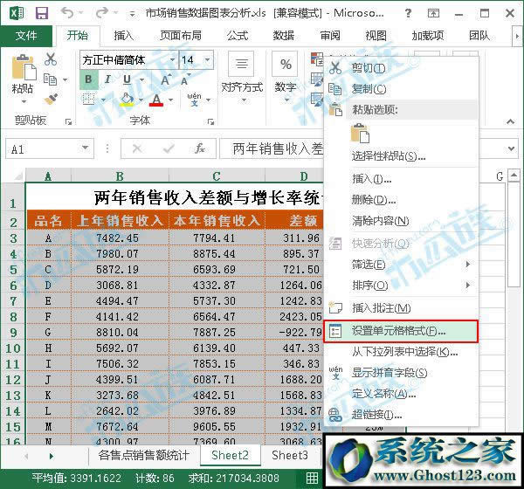Click the red font color swatch
The width and height of the screenshot is (524, 489).
156,100
